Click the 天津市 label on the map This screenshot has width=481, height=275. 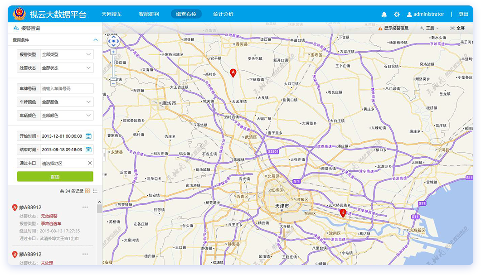coord(282,206)
